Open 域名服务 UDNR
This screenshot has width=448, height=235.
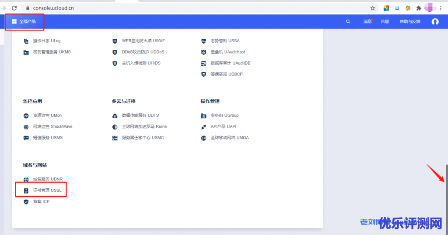(x=48, y=179)
